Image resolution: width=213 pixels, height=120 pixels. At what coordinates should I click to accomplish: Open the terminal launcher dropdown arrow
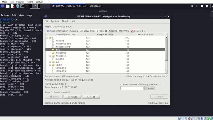[26, 6]
